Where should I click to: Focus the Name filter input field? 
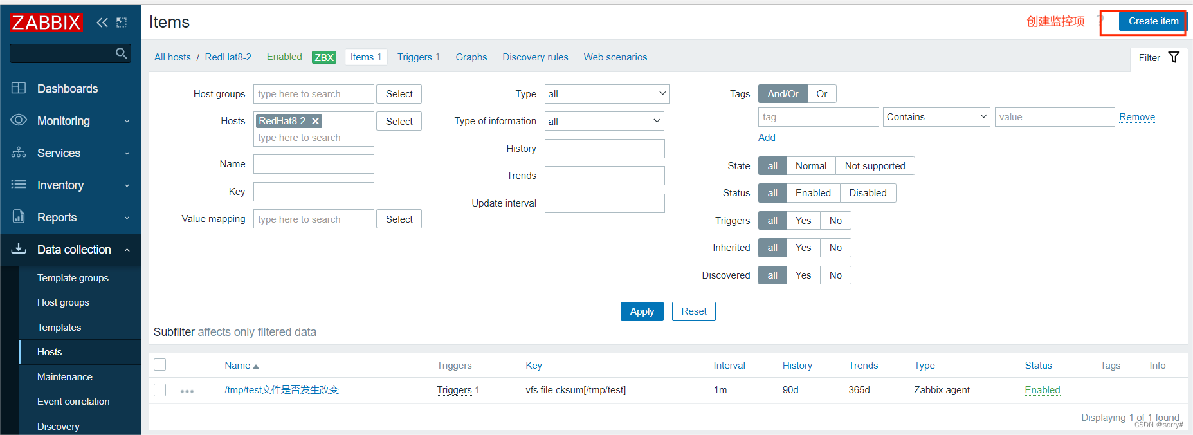tap(314, 164)
